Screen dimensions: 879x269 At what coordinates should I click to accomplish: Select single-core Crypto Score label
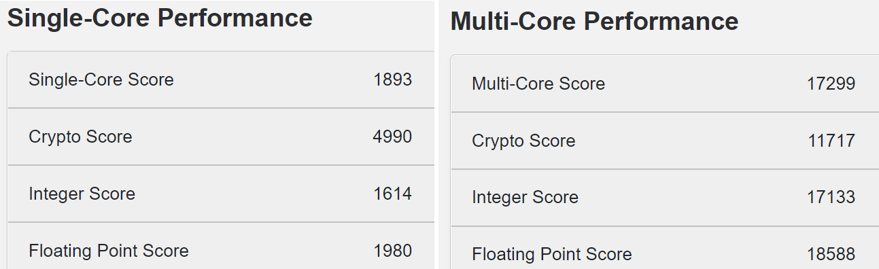80,137
